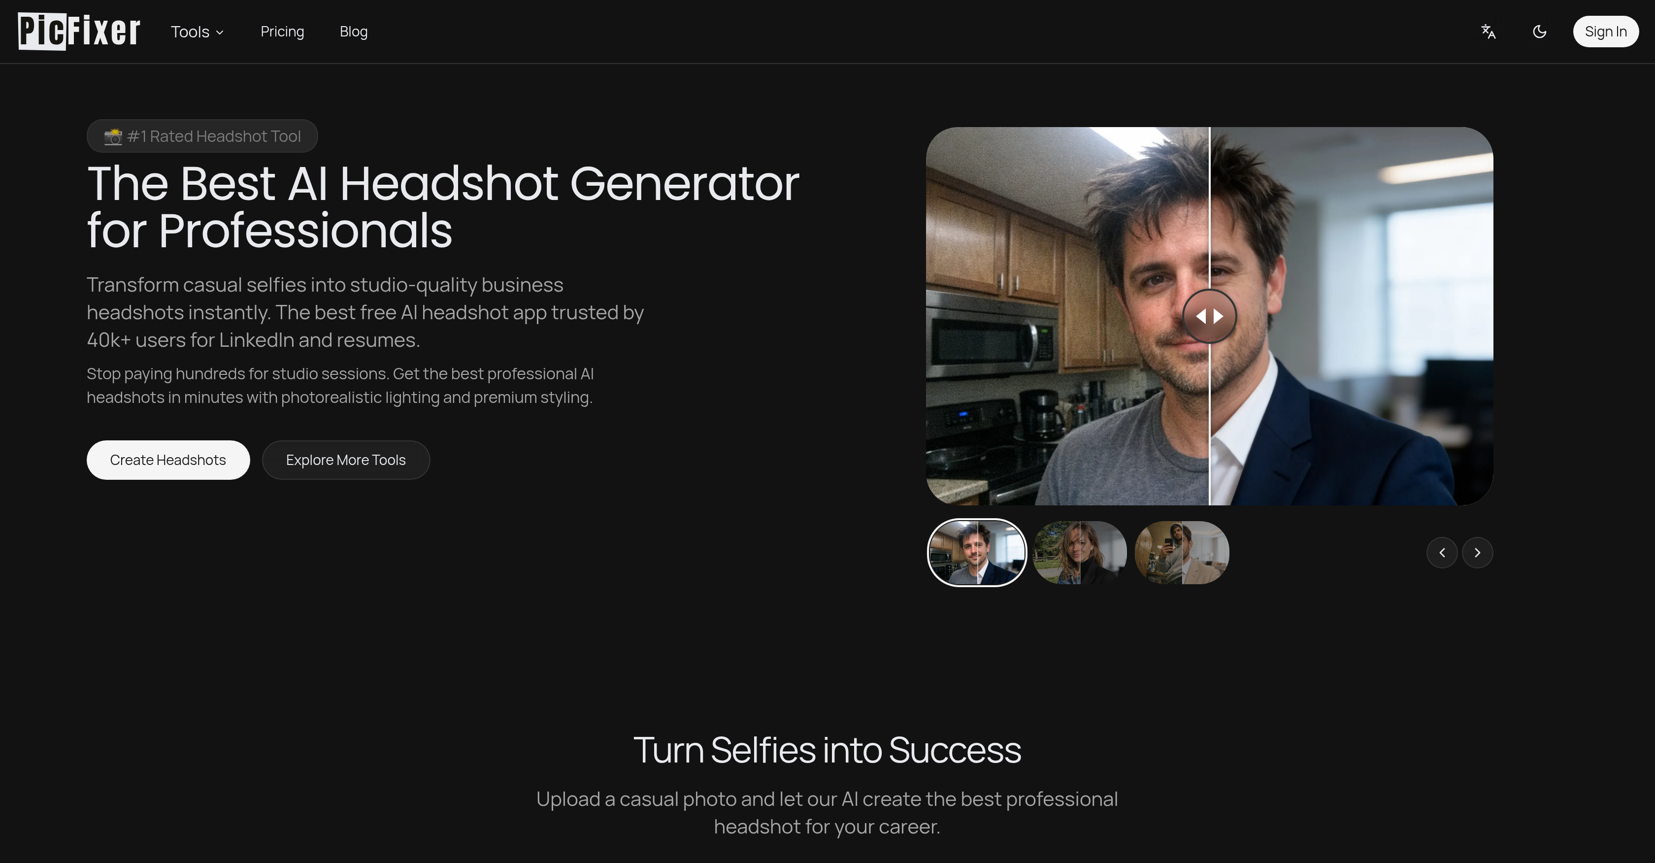Toggle the theme between light and dark
The image size is (1655, 863).
pos(1538,32)
